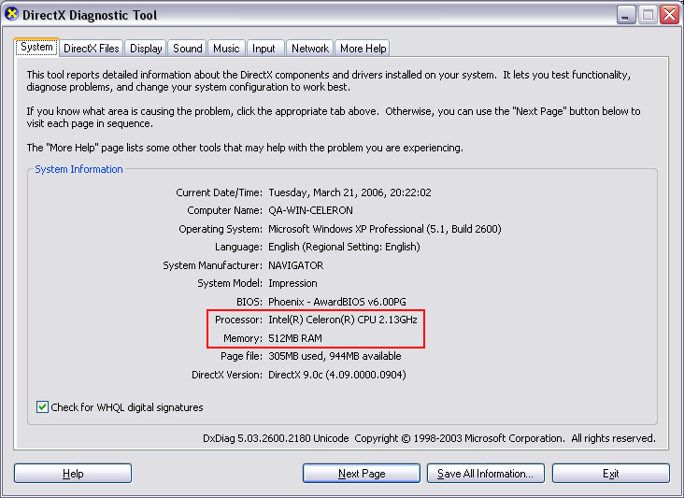Exit the diagnostic tool

tap(611, 474)
